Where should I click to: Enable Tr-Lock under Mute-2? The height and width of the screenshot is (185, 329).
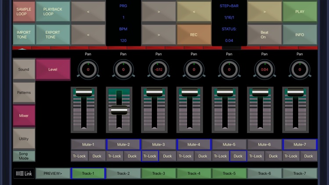114,156
